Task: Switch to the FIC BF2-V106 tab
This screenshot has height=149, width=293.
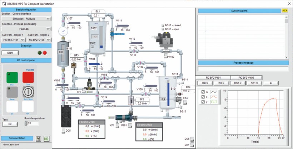Action: click(246, 78)
